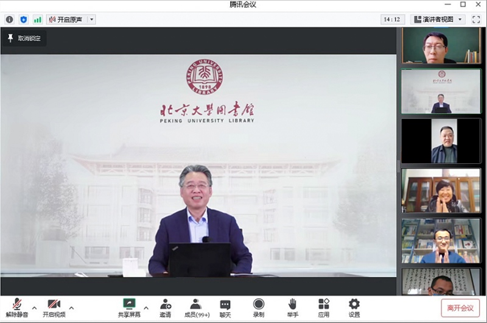Click the blue security shield icon
Viewport: 487px width, 323px height.
24,20
